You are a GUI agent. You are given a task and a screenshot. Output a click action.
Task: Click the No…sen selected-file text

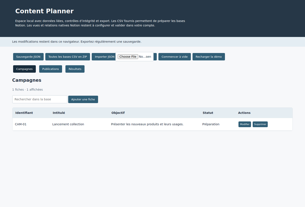point(145,57)
